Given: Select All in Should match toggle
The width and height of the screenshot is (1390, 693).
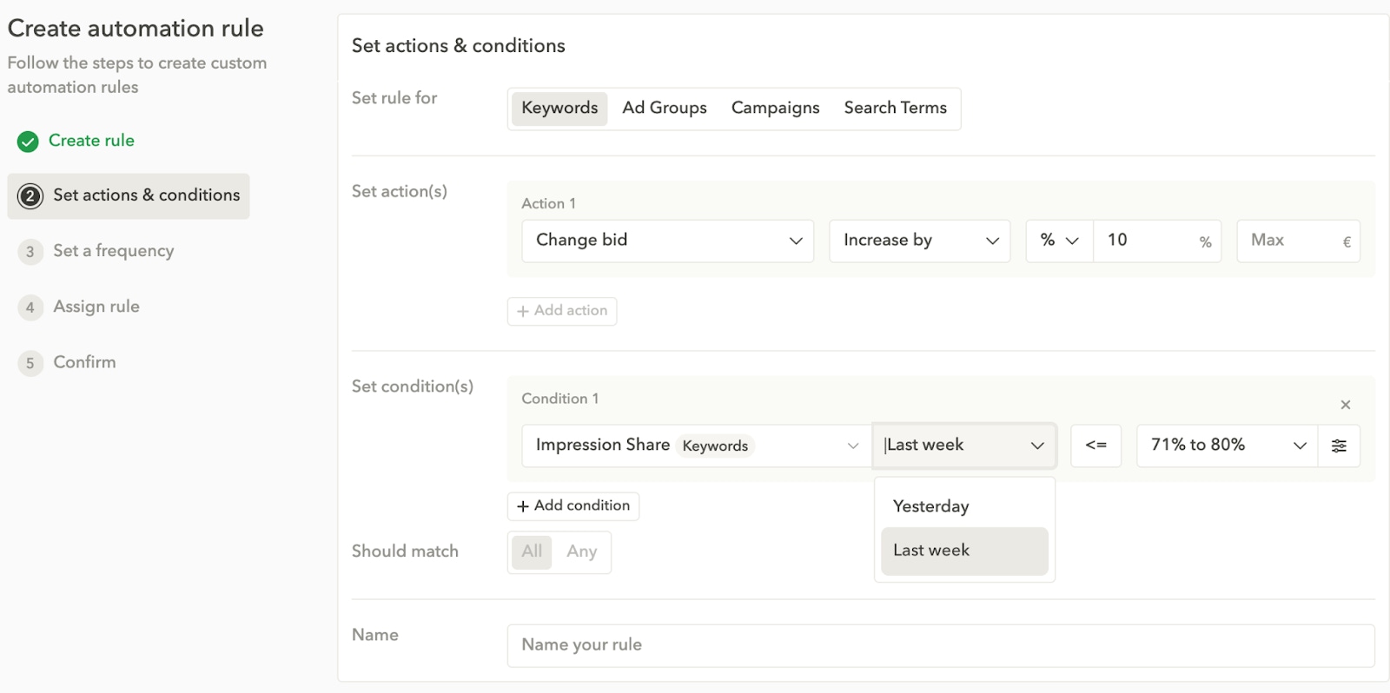Looking at the screenshot, I should tap(532, 551).
